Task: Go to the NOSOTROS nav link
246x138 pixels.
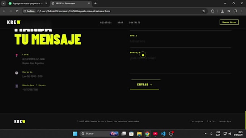Action: (106, 22)
